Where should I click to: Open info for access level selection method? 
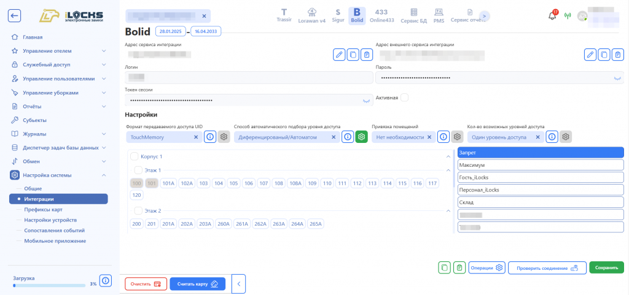click(348, 137)
